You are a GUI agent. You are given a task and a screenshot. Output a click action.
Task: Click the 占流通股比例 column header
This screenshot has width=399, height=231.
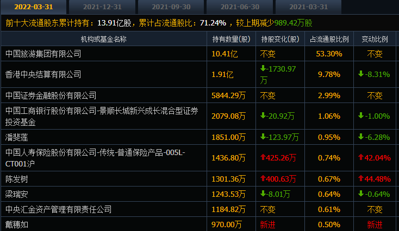click(x=329, y=39)
